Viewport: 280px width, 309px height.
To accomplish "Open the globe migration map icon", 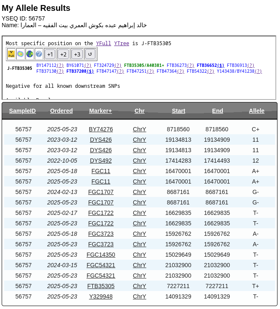I will (x=30, y=54).
